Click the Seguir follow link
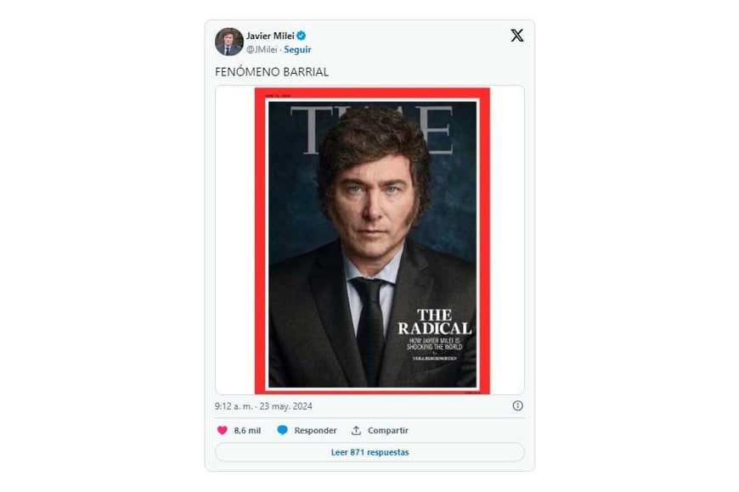 (297, 49)
